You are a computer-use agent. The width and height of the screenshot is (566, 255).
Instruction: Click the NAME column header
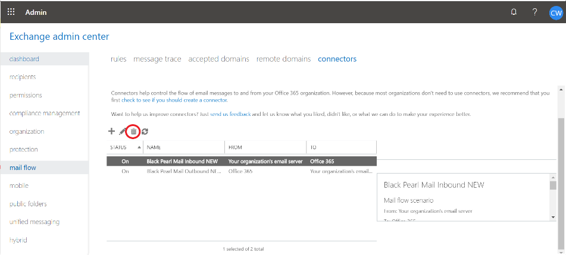184,147
